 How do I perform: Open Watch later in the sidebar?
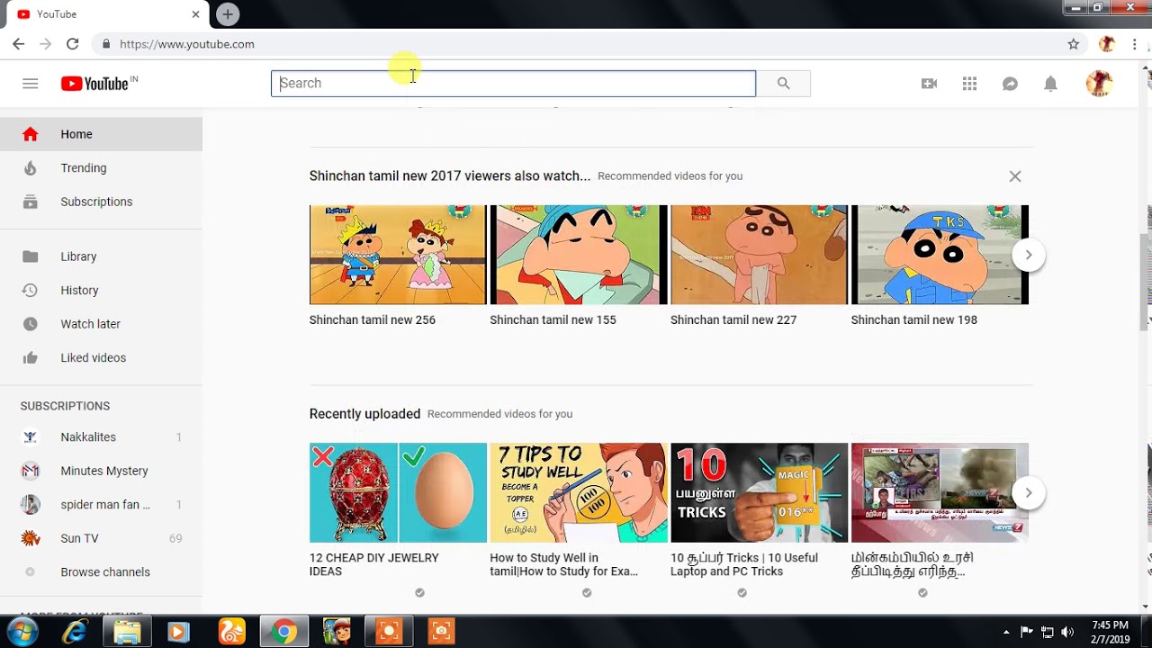[101, 324]
